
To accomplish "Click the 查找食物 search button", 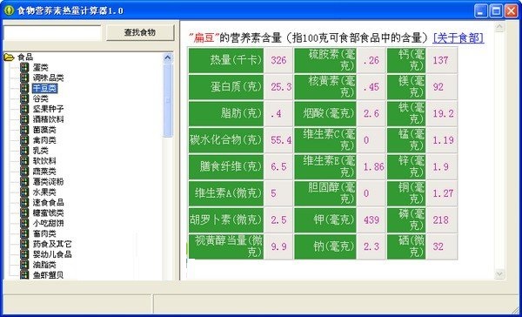I will [140, 33].
